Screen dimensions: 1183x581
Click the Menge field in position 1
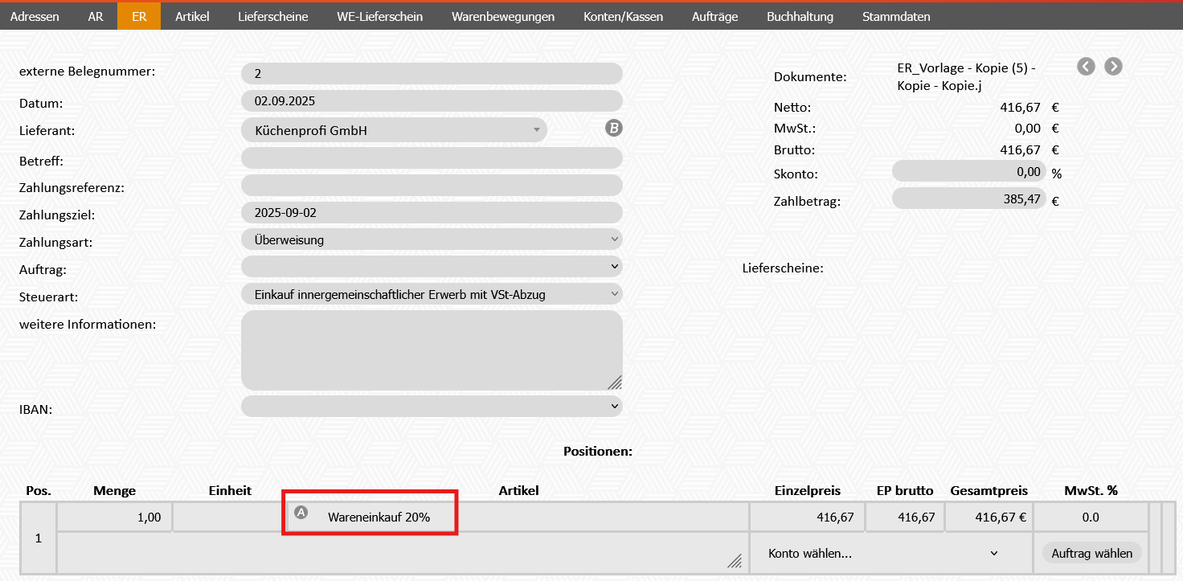point(113,517)
